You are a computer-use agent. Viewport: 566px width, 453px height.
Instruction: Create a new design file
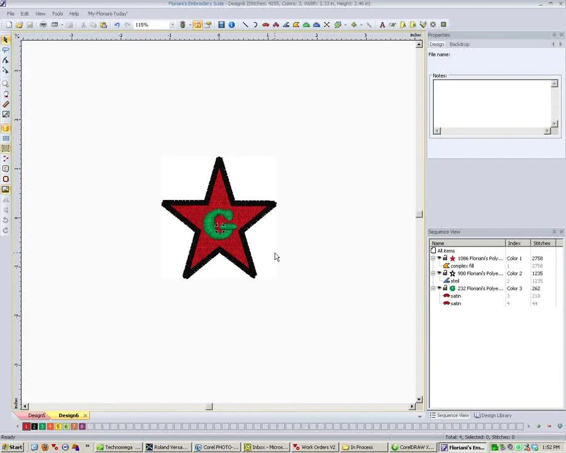click(9, 25)
